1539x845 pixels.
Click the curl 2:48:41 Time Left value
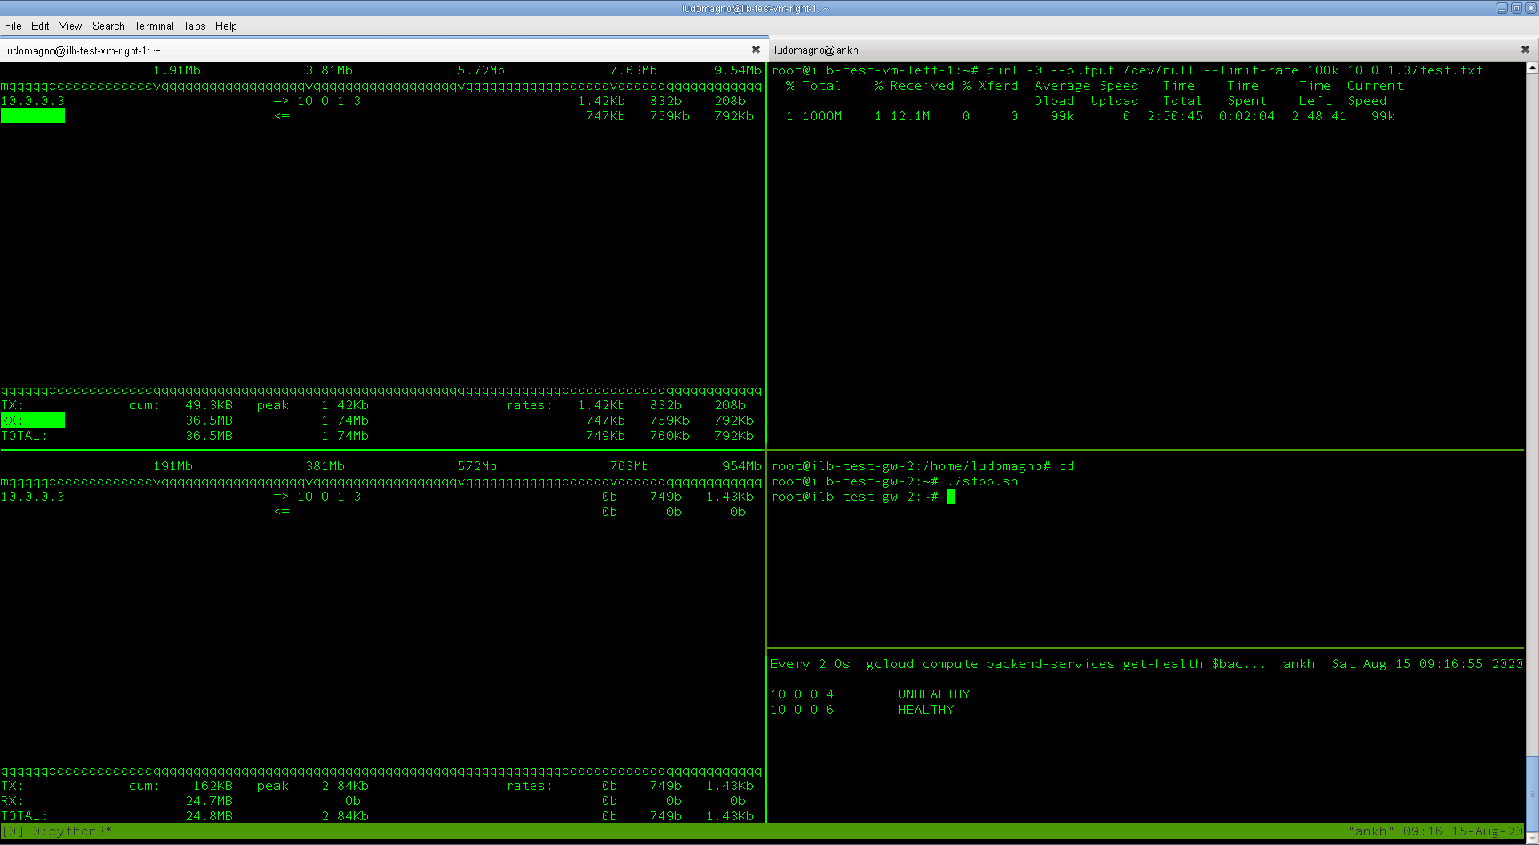1319,116
